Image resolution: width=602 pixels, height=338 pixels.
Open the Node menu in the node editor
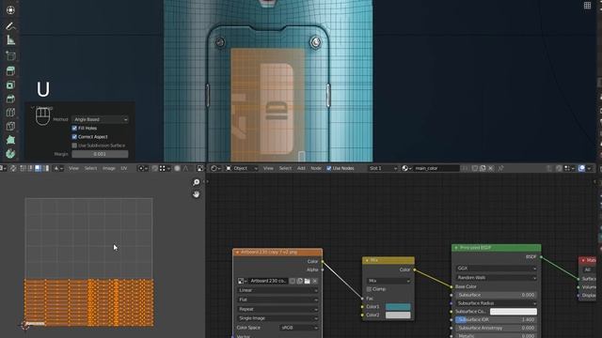[x=316, y=168]
